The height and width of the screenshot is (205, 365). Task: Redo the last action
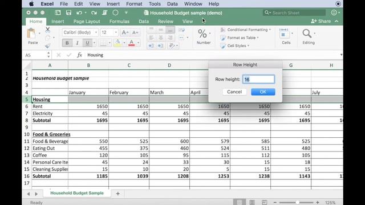tap(94, 13)
